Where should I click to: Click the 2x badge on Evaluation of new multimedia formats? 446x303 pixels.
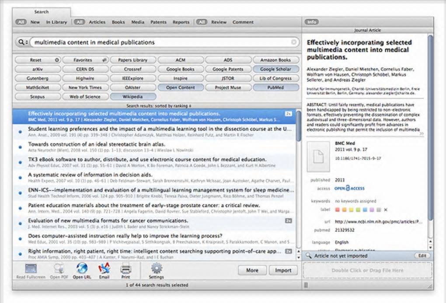point(289,220)
